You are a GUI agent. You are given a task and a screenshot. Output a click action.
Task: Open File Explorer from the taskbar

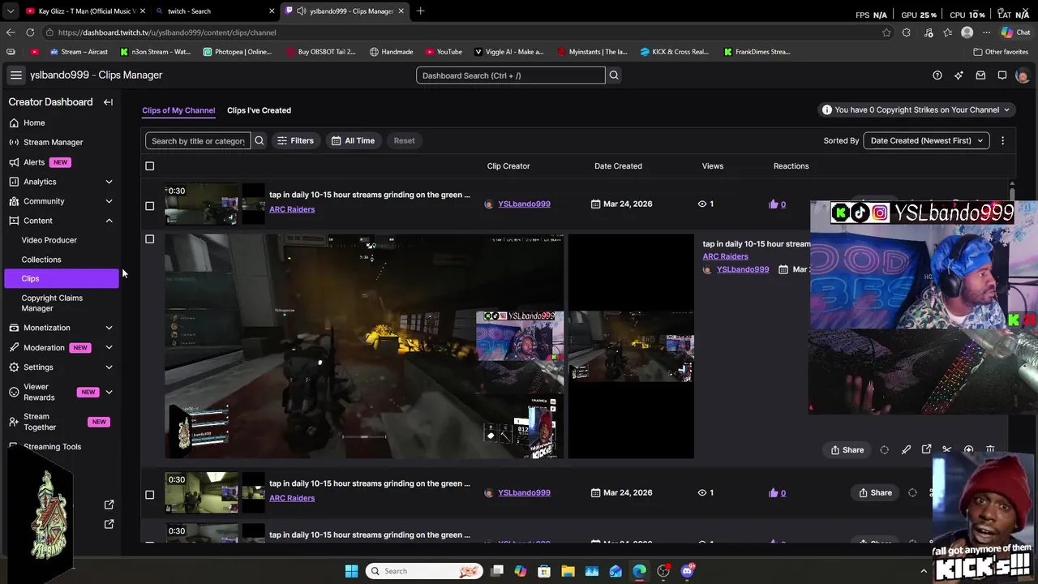point(568,571)
